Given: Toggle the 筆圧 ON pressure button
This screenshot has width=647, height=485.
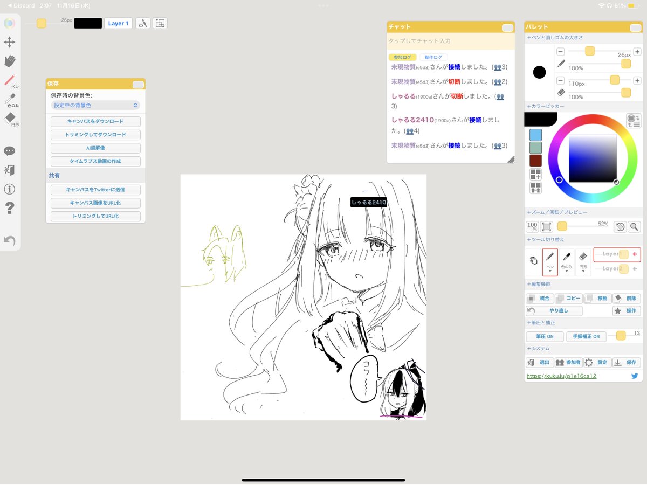Looking at the screenshot, I should point(544,336).
